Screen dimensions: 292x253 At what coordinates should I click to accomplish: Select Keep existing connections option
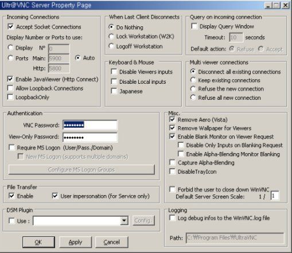[x=193, y=80]
